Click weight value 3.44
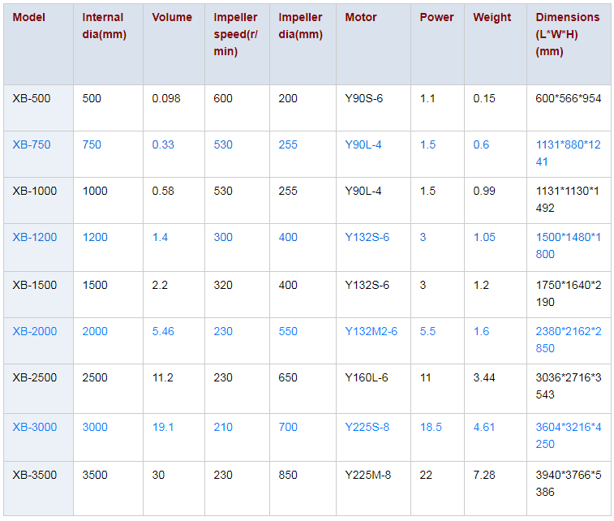The width and height of the screenshot is (614, 521). click(484, 377)
